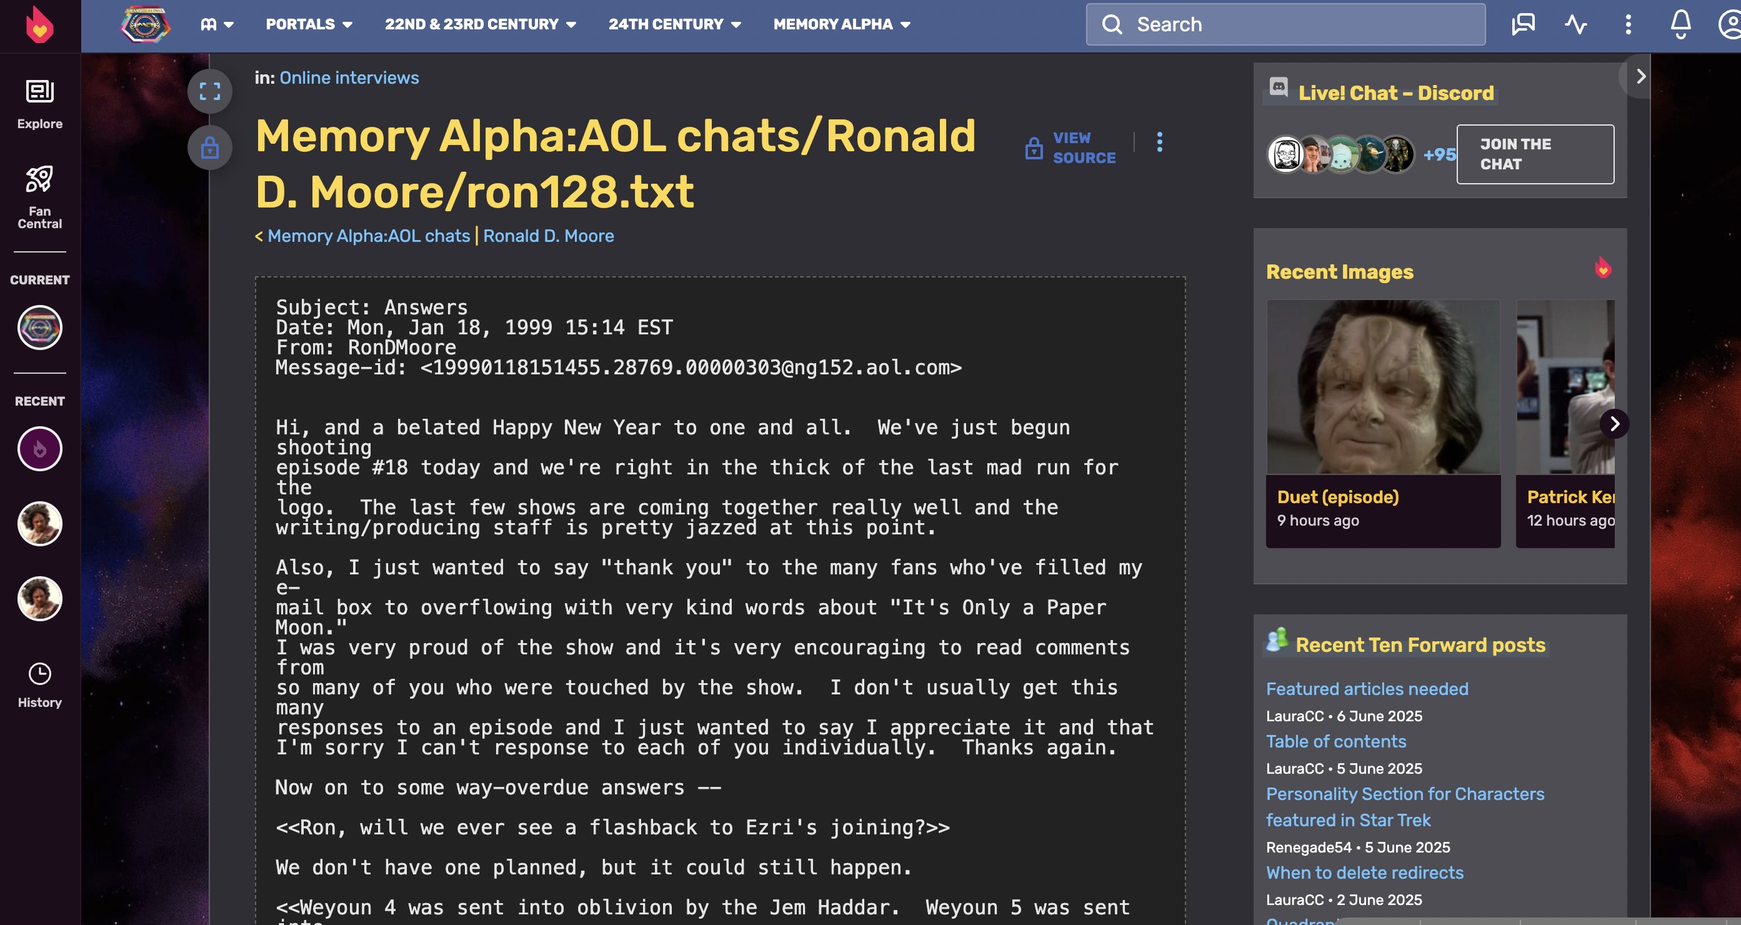Open the Featured articles needed post
This screenshot has height=925, width=1741.
point(1367,689)
